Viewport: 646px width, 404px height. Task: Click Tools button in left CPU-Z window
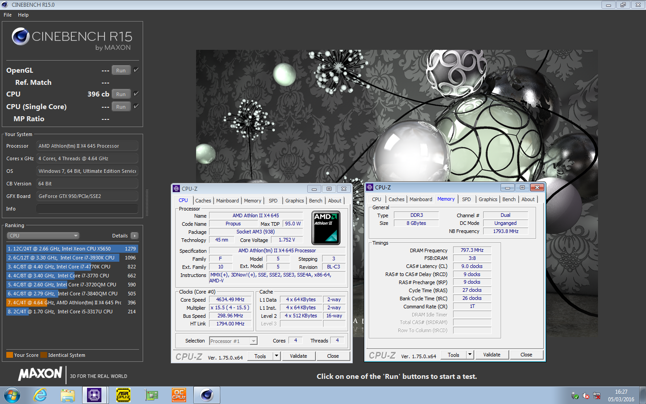(260, 356)
